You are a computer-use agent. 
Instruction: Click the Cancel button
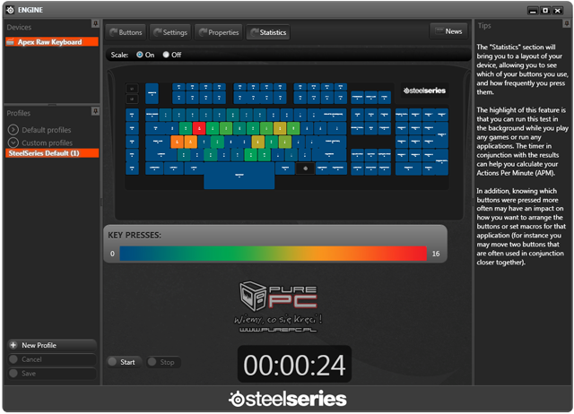click(52, 359)
